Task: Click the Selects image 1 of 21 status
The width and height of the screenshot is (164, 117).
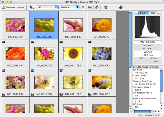Action: (x=149, y=115)
